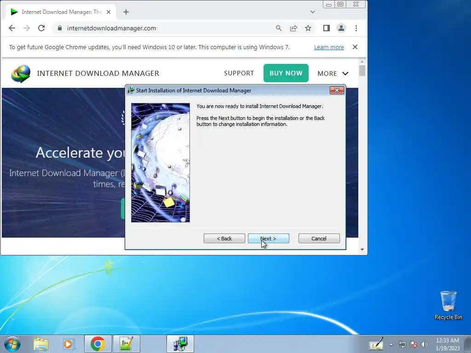This screenshot has width=471, height=353.
Task: Dismiss the Chrome updates infobar
Action: (x=355, y=47)
